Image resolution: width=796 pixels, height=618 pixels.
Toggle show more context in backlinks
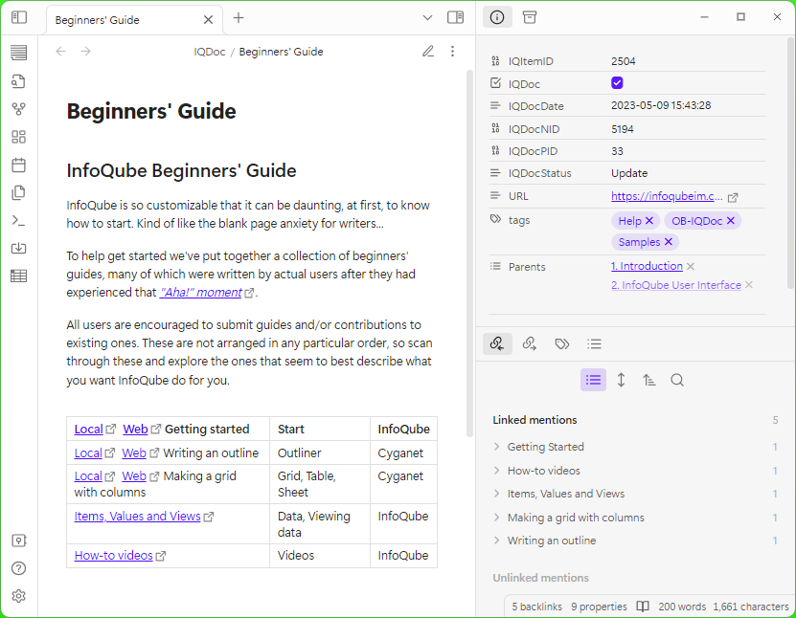pyautogui.click(x=621, y=380)
